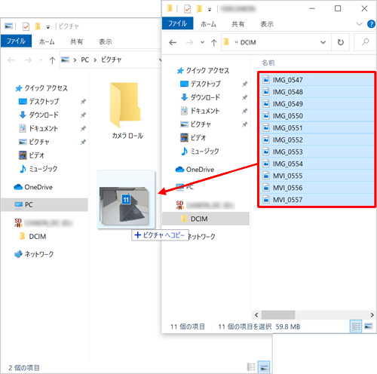This screenshot has height=374, width=377.
Task: Click PC in ピクチャ window breadcrumb
Action: pos(85,60)
